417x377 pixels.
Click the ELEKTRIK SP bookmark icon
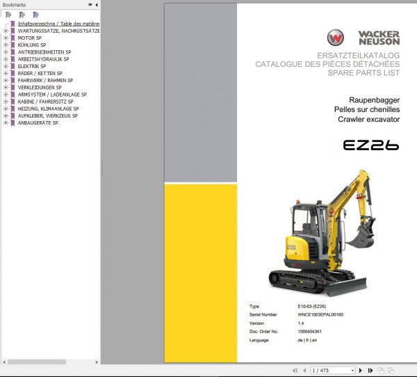13,66
